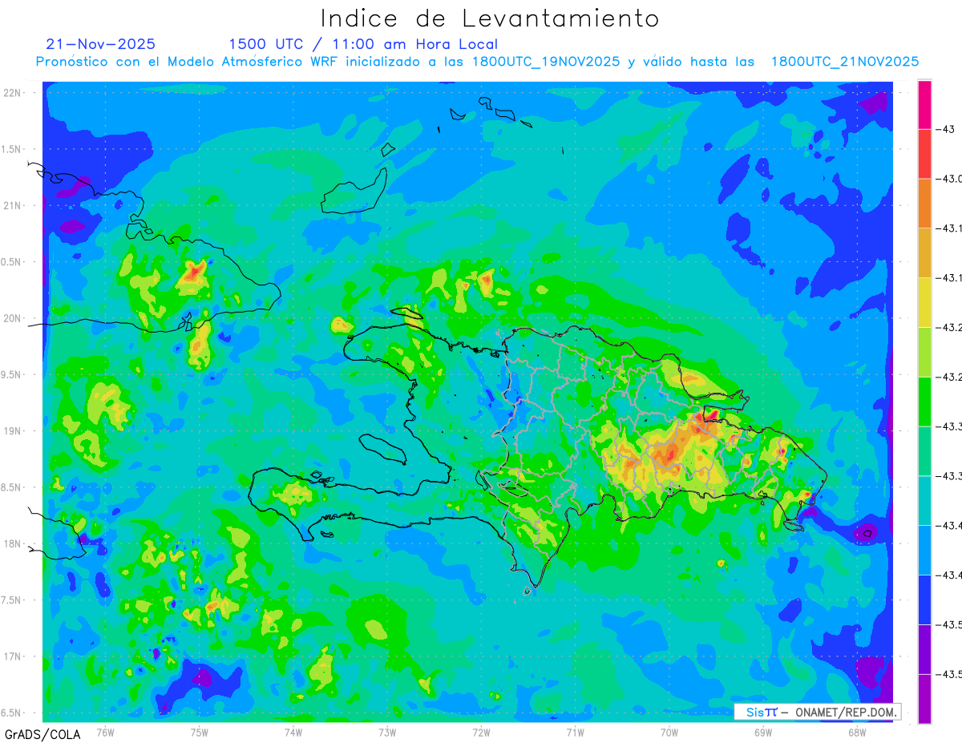Screen dimensions: 962x743
Task: Click the 'Indice de Levantamiento' title
Action: click(x=490, y=18)
